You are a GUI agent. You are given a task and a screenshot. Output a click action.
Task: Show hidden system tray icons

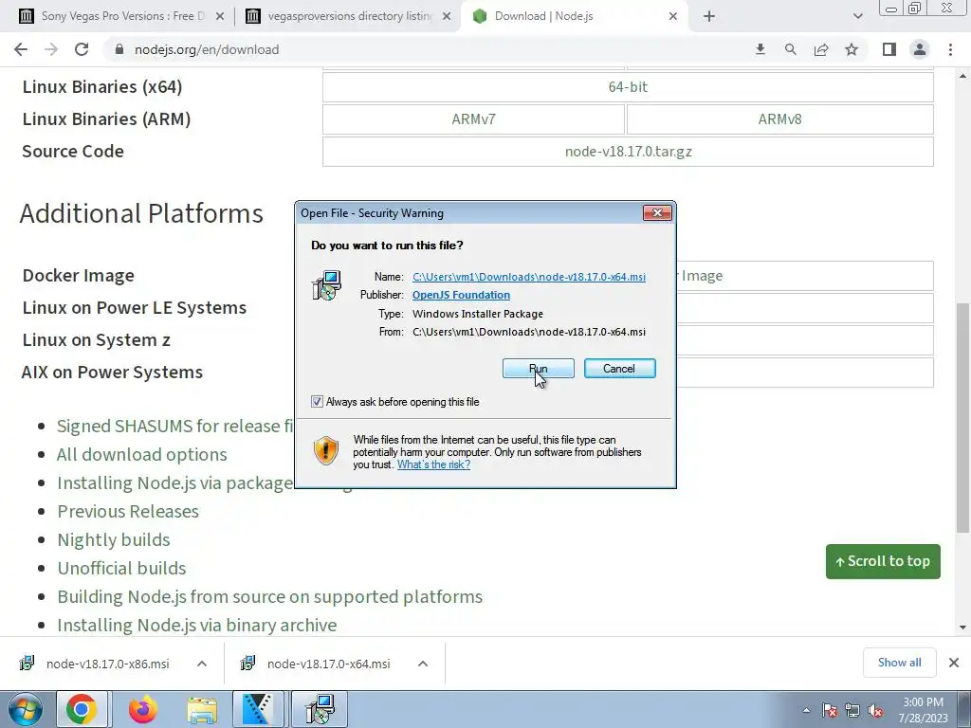[x=806, y=710]
